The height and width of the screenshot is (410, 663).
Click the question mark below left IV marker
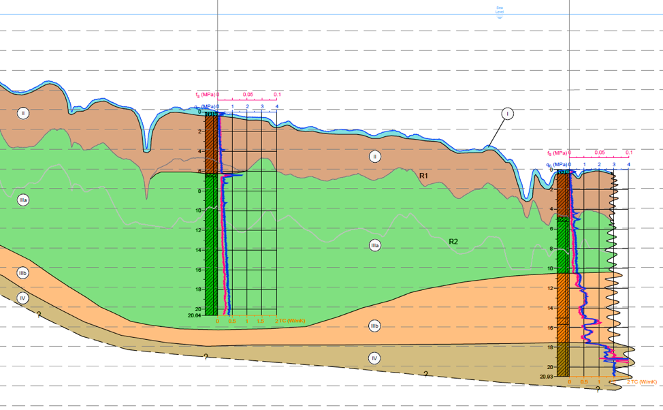39,315
